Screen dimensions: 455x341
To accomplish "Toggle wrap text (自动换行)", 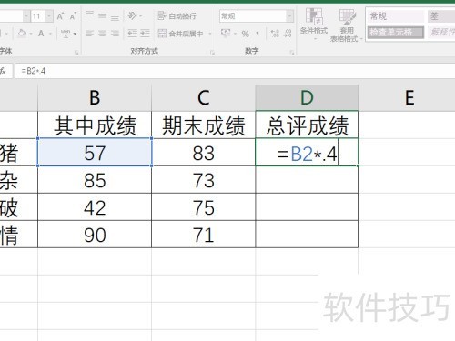I will pos(177,15).
